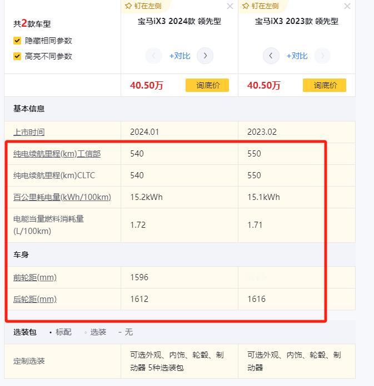The height and width of the screenshot is (386, 374).
Task: Add 2024款 model to 对比
Action: 179,56
